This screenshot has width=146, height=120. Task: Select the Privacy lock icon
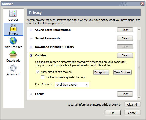click(13, 27)
